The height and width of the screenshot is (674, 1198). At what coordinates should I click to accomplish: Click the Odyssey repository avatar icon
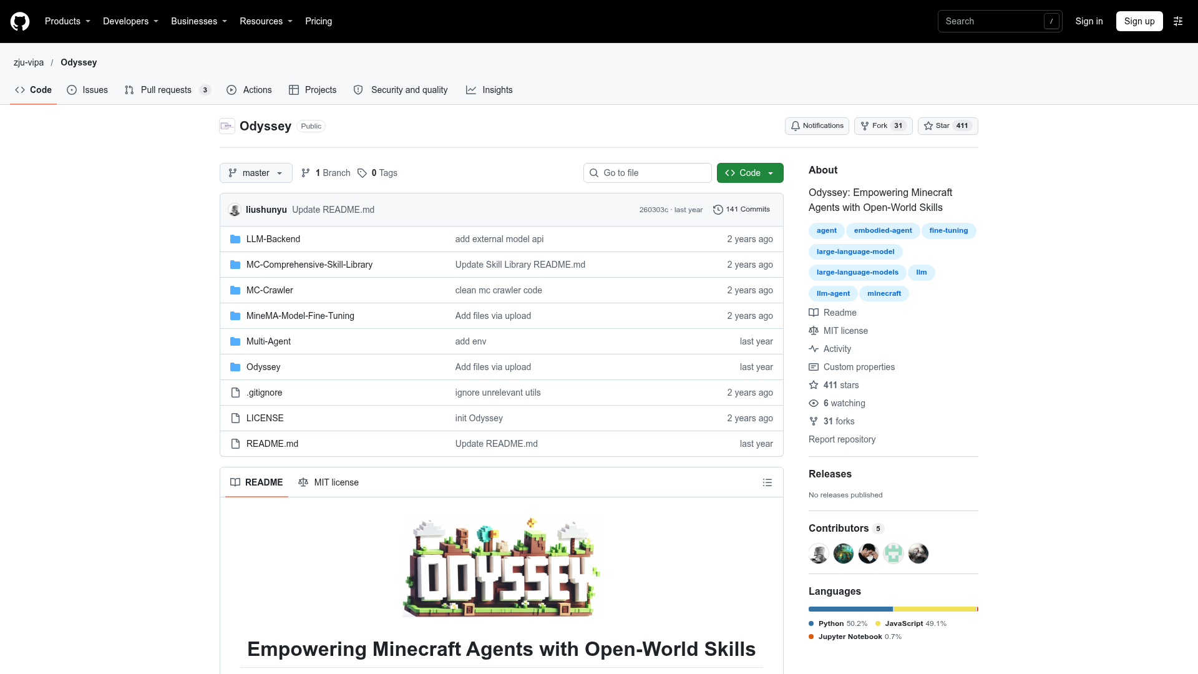(227, 126)
